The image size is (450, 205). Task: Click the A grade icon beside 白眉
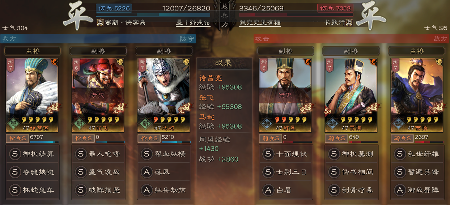(268, 190)
